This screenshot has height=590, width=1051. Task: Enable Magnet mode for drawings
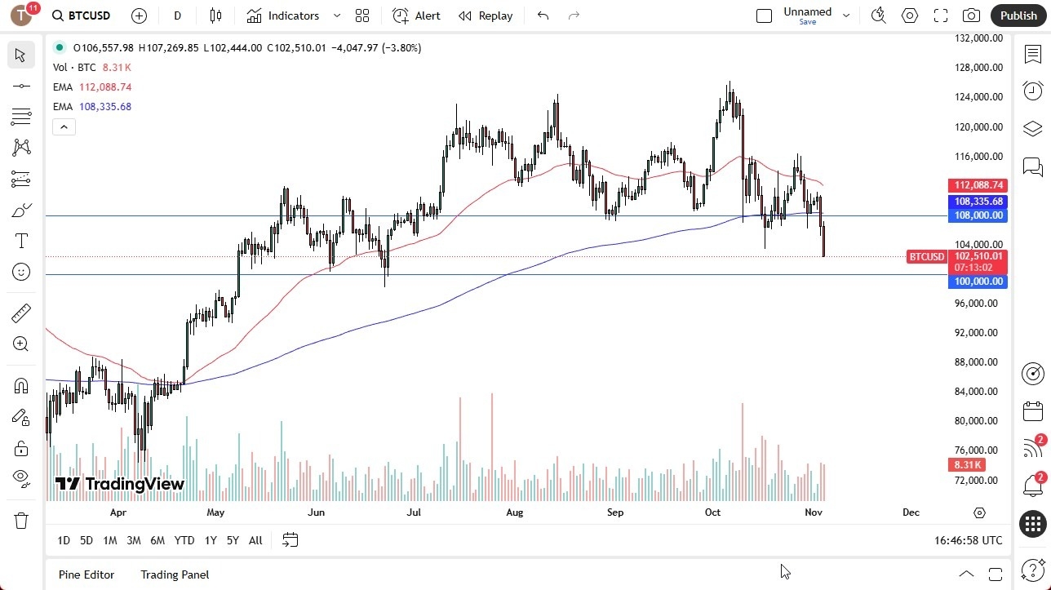pos(20,385)
